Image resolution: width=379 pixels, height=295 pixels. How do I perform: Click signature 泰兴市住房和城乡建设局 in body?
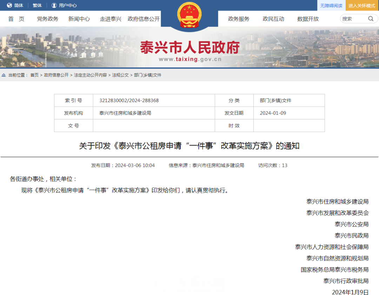tap(338, 202)
